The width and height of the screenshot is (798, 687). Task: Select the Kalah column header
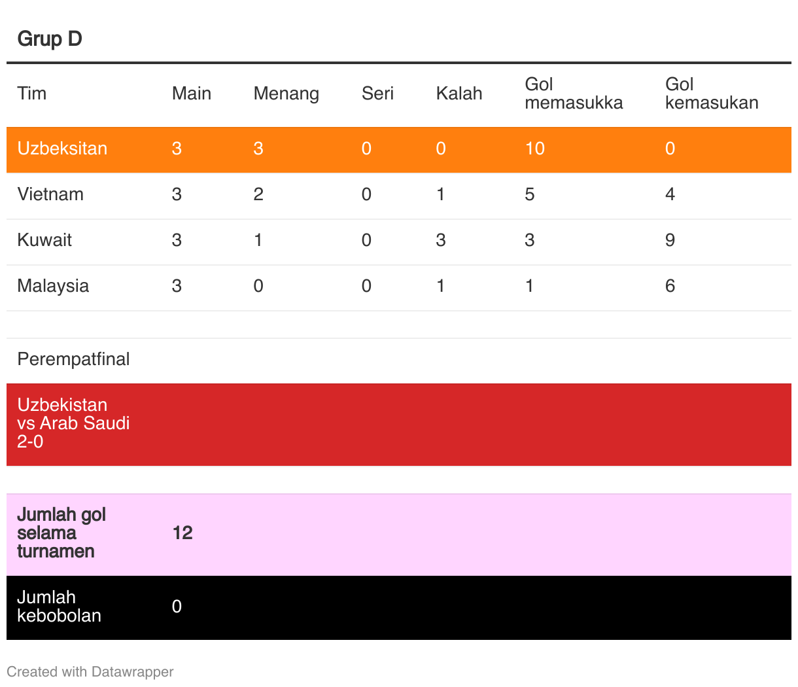click(x=459, y=94)
